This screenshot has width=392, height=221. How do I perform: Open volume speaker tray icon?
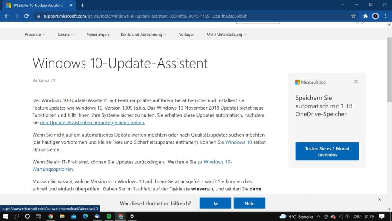click(348, 216)
